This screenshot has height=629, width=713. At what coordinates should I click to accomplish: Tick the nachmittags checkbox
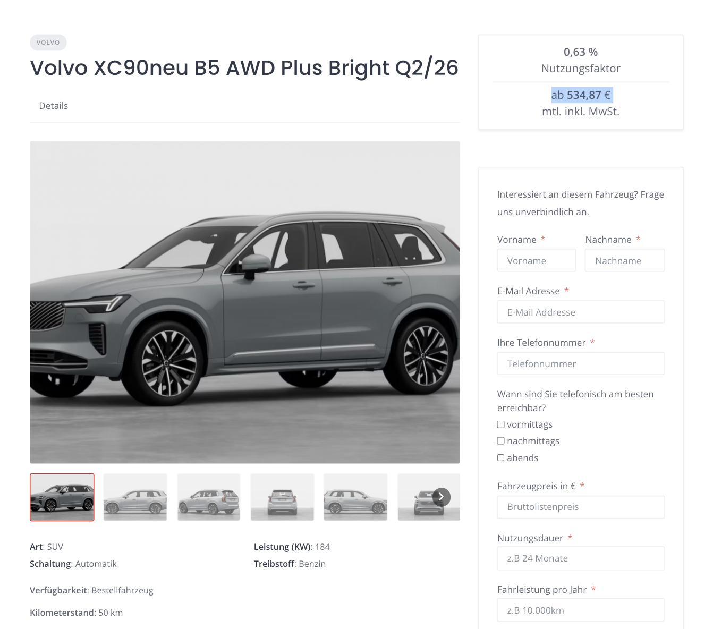[x=500, y=441]
